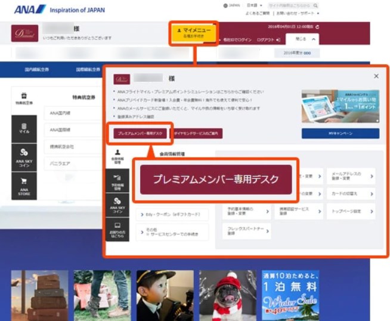Screen dimensions: 390x321
Task: Click the refresh icon beside the date
Action: tap(317, 27)
